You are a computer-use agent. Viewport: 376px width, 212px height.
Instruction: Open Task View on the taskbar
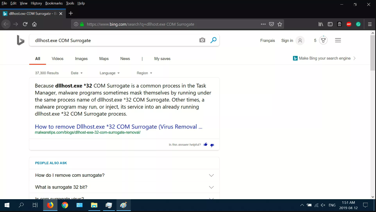tap(35, 205)
